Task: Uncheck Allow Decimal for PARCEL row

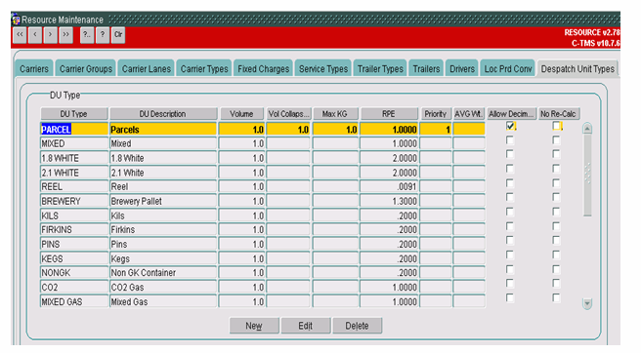Action: (510, 126)
